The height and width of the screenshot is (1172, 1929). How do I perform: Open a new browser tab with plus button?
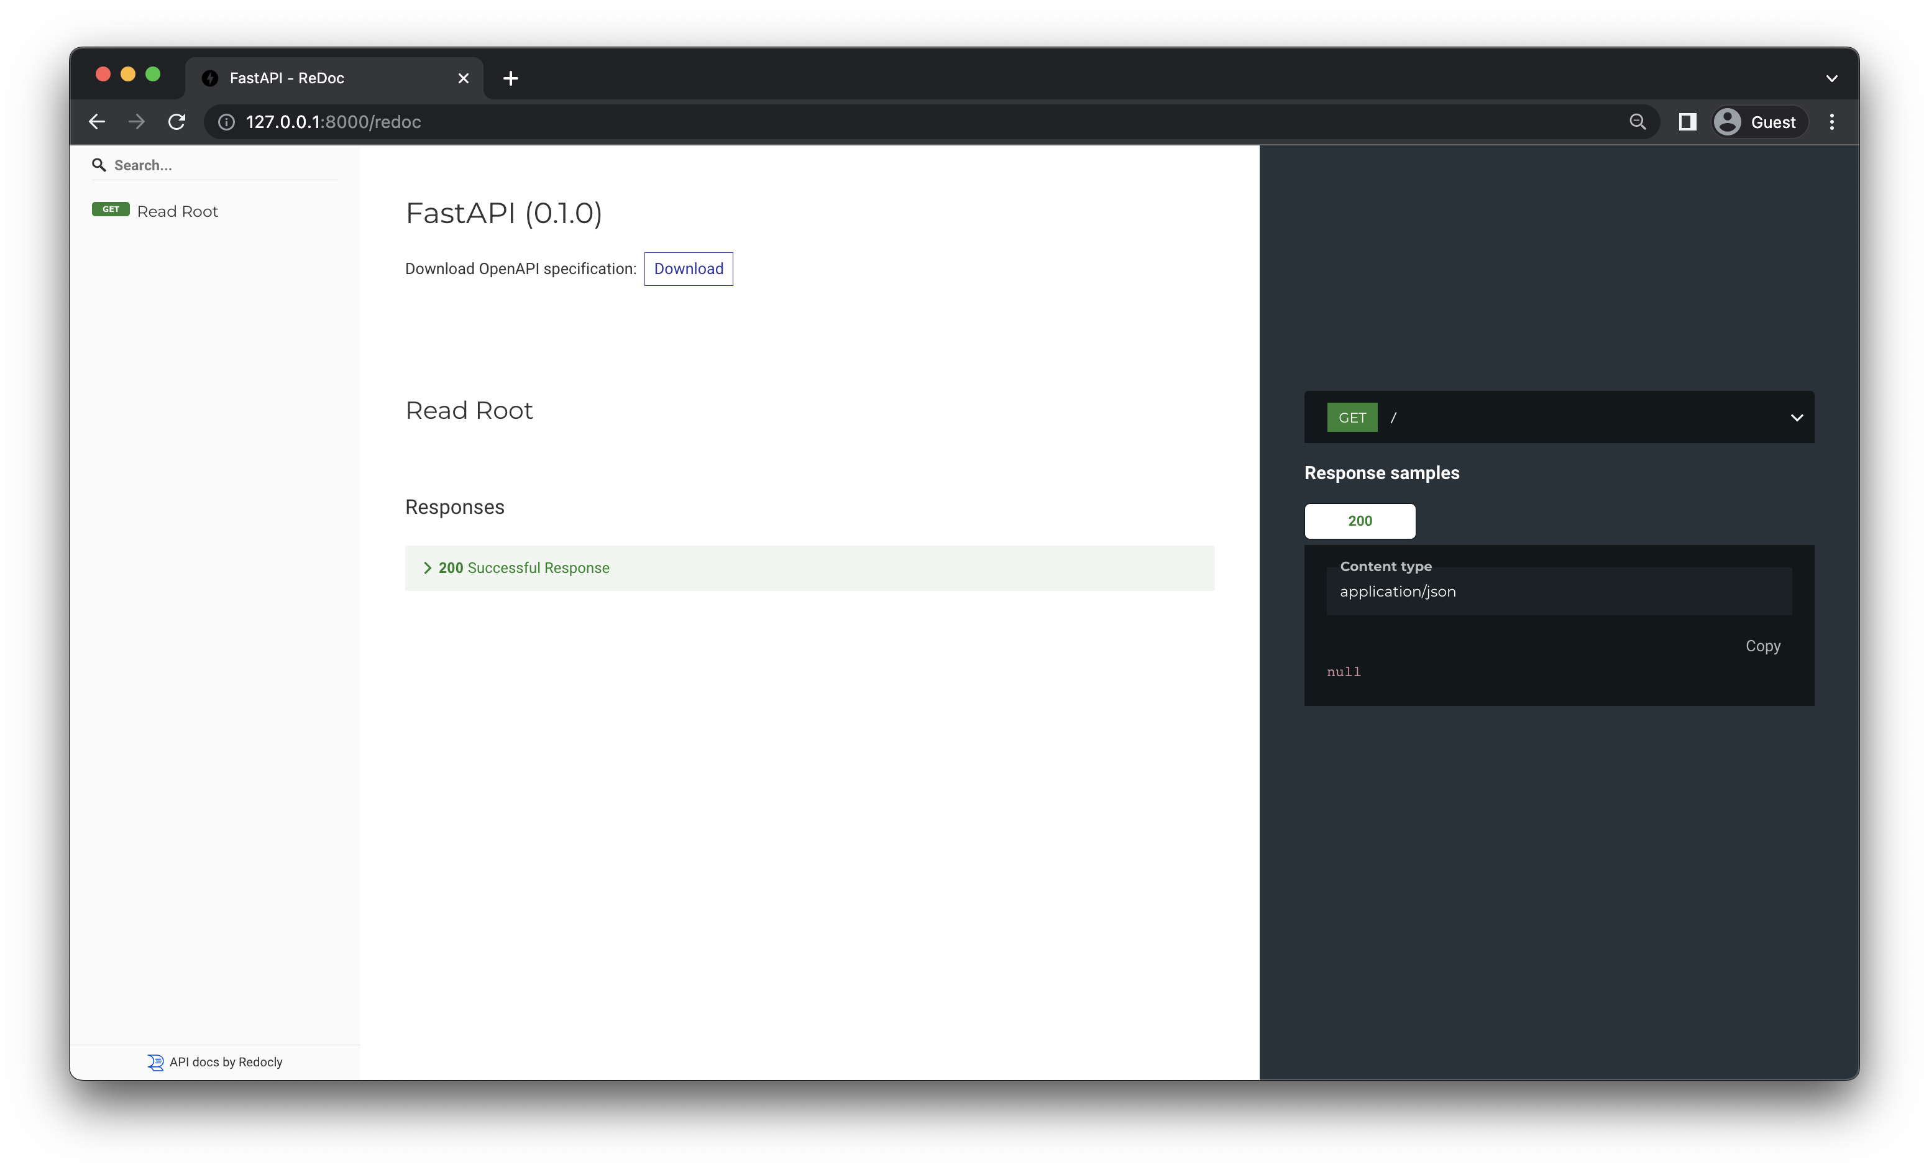[x=511, y=78]
